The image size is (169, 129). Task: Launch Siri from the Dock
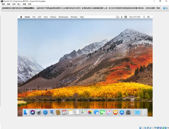point(33,112)
